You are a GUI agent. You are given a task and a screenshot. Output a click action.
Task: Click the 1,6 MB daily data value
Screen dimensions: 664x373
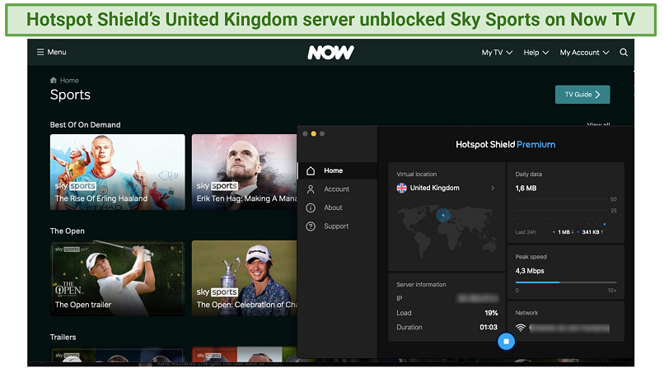click(x=526, y=189)
